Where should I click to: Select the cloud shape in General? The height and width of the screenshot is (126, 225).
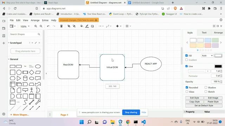click(32, 78)
